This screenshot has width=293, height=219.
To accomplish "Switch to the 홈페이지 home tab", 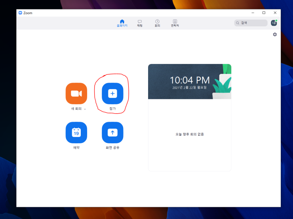I will [122, 23].
